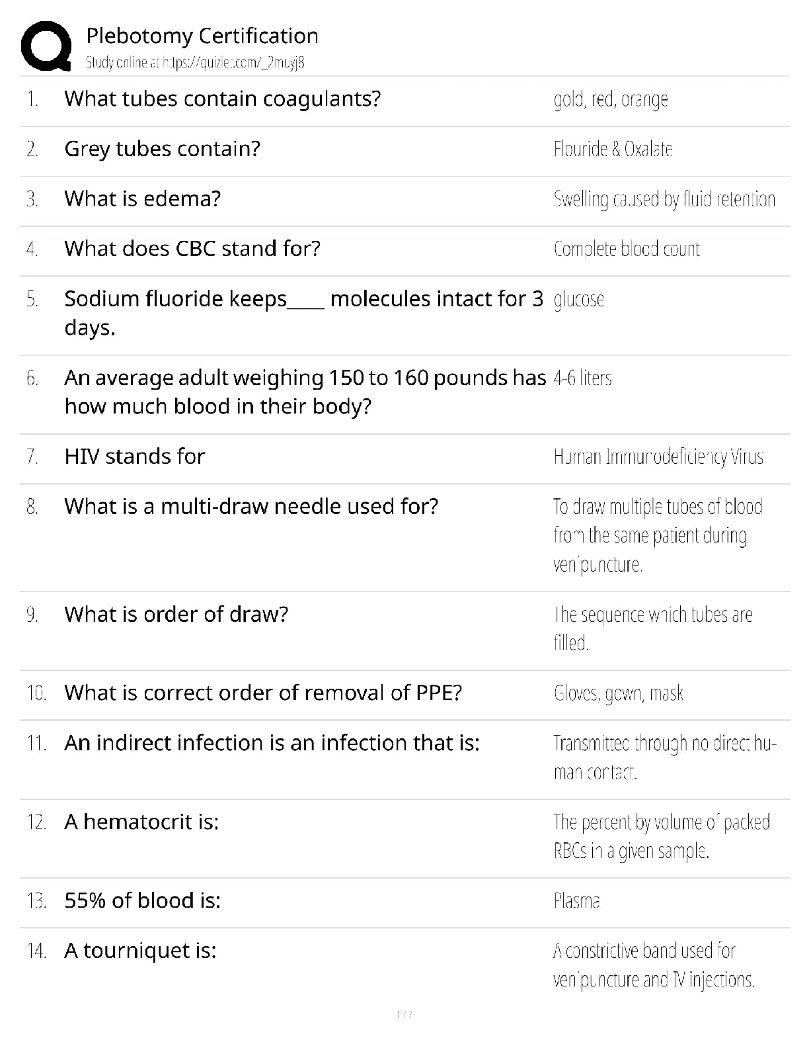Viewport: 809px width, 1048px height.
Task: Select the Sodium fluoride fill-in question
Action: coord(303,312)
